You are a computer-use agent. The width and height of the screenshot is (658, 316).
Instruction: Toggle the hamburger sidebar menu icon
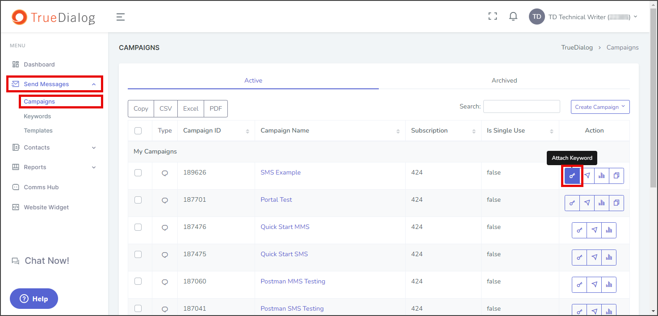tap(120, 17)
